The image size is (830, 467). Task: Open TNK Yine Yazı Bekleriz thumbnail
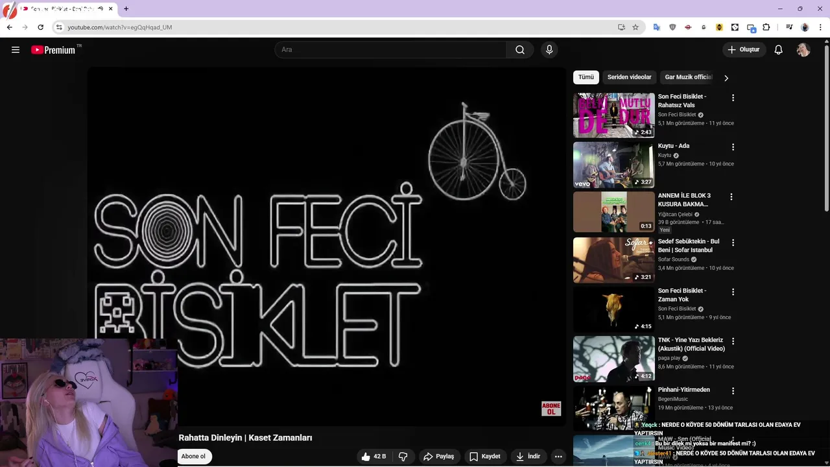coord(613,359)
